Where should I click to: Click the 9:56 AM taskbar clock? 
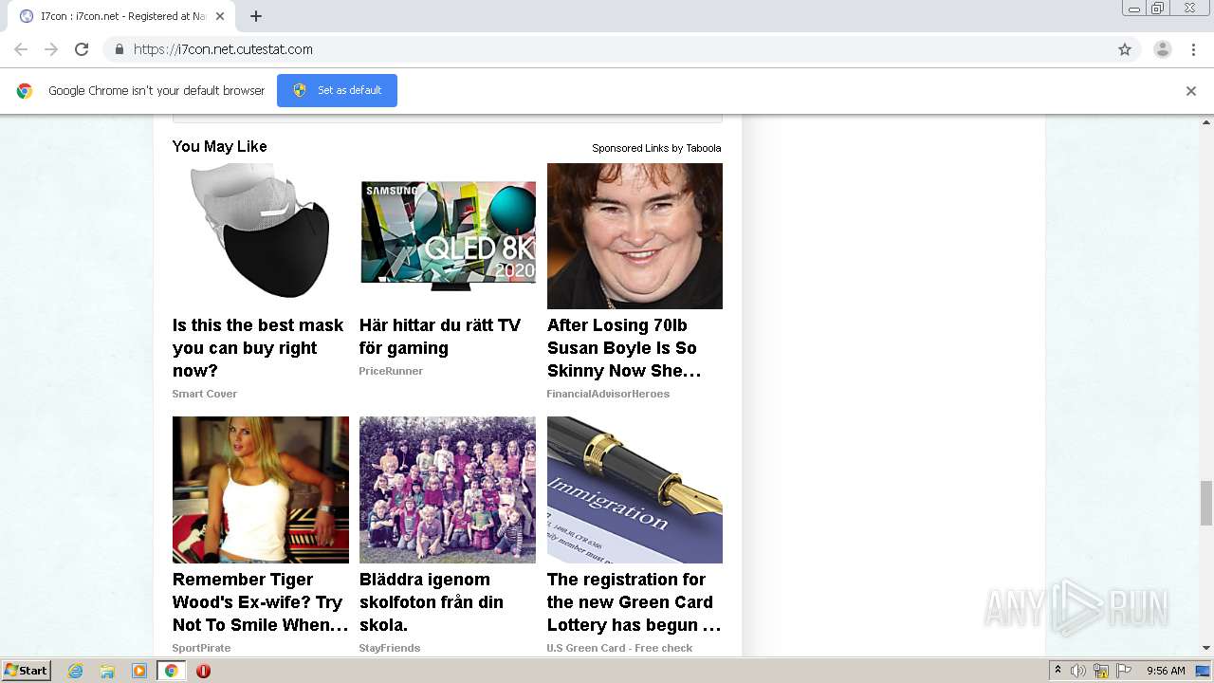coord(1166,671)
